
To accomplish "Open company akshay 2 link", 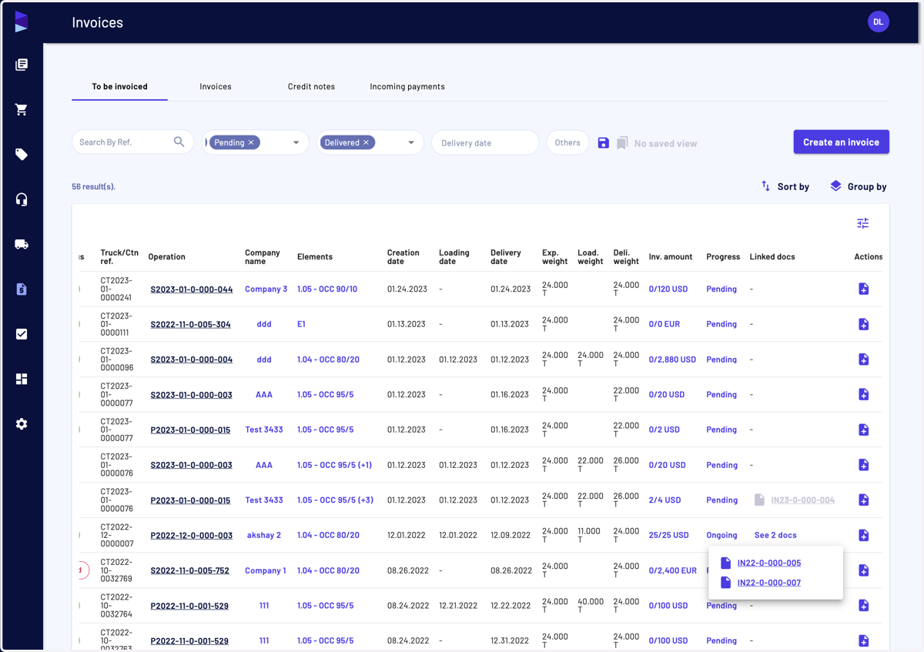I will coord(264,536).
